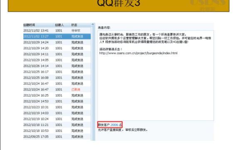Select the 2012/10/24 16:47 row marked 完成发送

click(57, 84)
